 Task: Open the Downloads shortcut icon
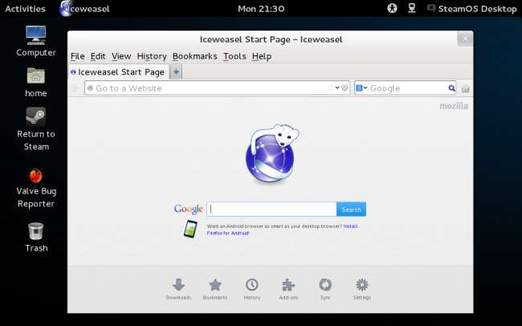[x=178, y=285]
